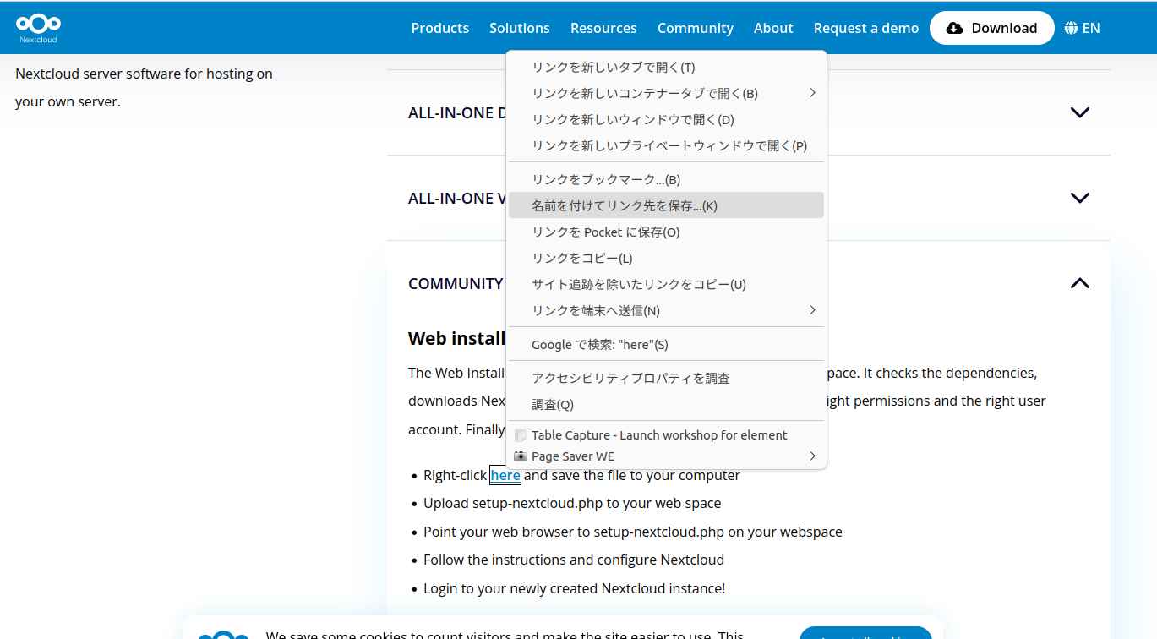
Task: Click the globe language icon
Action: pyautogui.click(x=1071, y=28)
